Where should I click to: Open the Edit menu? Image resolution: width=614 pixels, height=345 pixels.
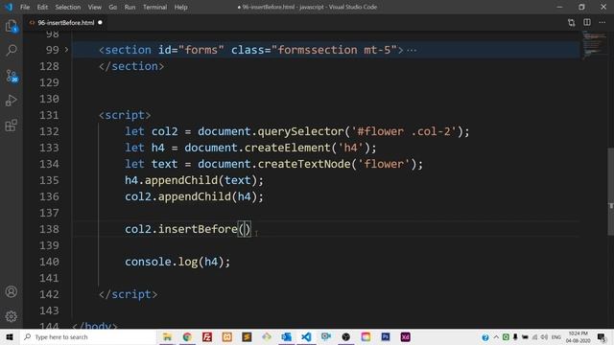42,7
